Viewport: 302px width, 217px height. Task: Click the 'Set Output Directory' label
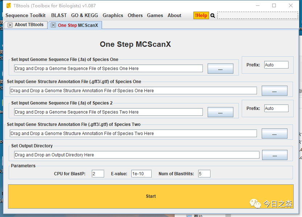32,146
